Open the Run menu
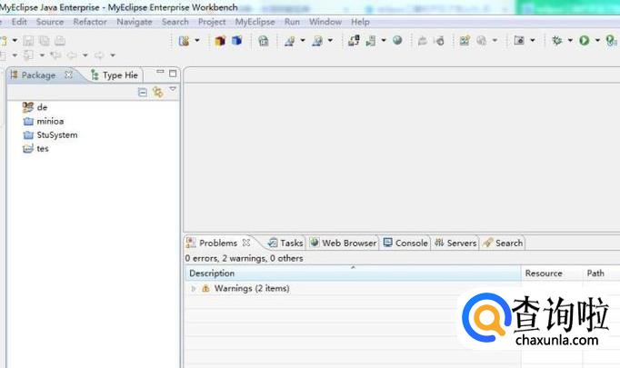Viewport: 620px width, 368px height. click(292, 22)
